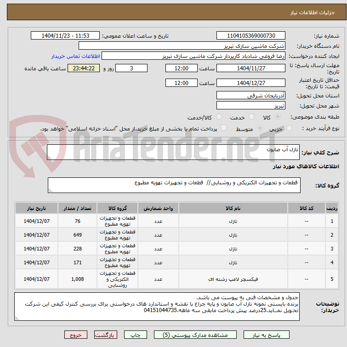Click date 1404/12/07 in row 5
The image size is (347, 347).
(x=36, y=279)
